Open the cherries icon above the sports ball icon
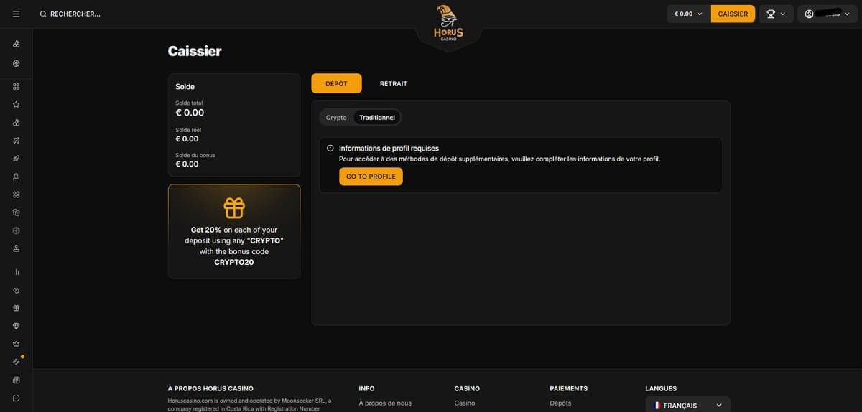 (16, 44)
